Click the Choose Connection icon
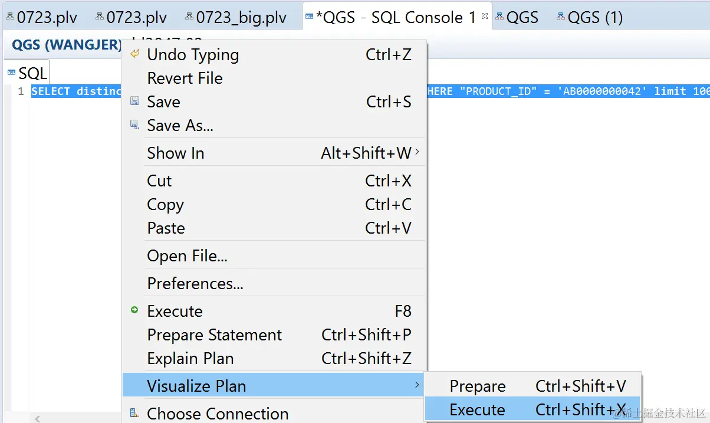 coord(134,414)
